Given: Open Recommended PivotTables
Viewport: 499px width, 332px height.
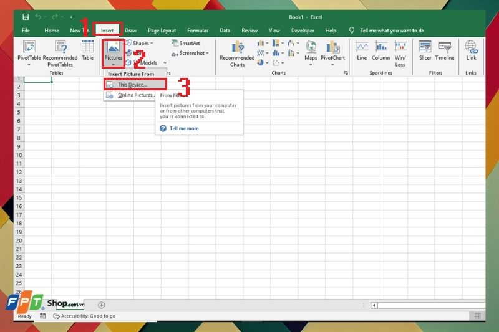Looking at the screenshot, I should pyautogui.click(x=60, y=54).
